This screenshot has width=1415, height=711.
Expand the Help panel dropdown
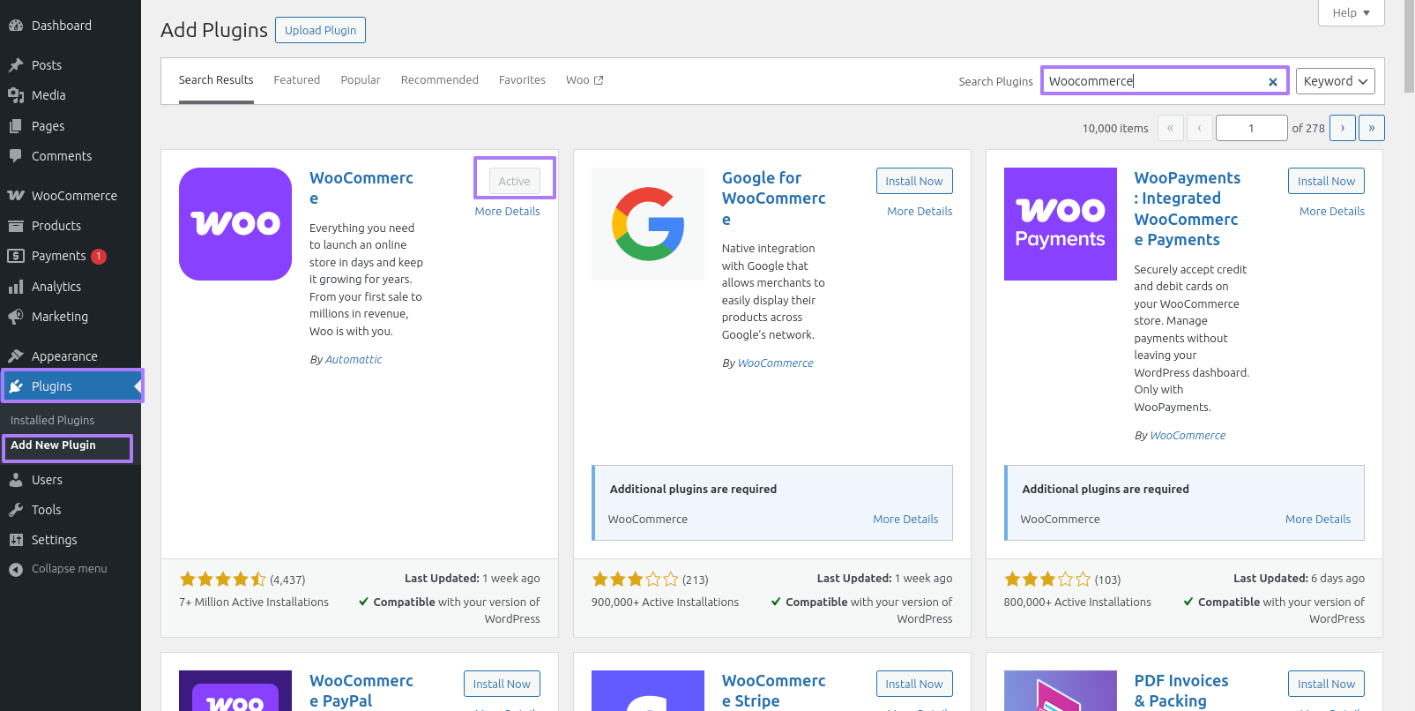pos(1352,12)
